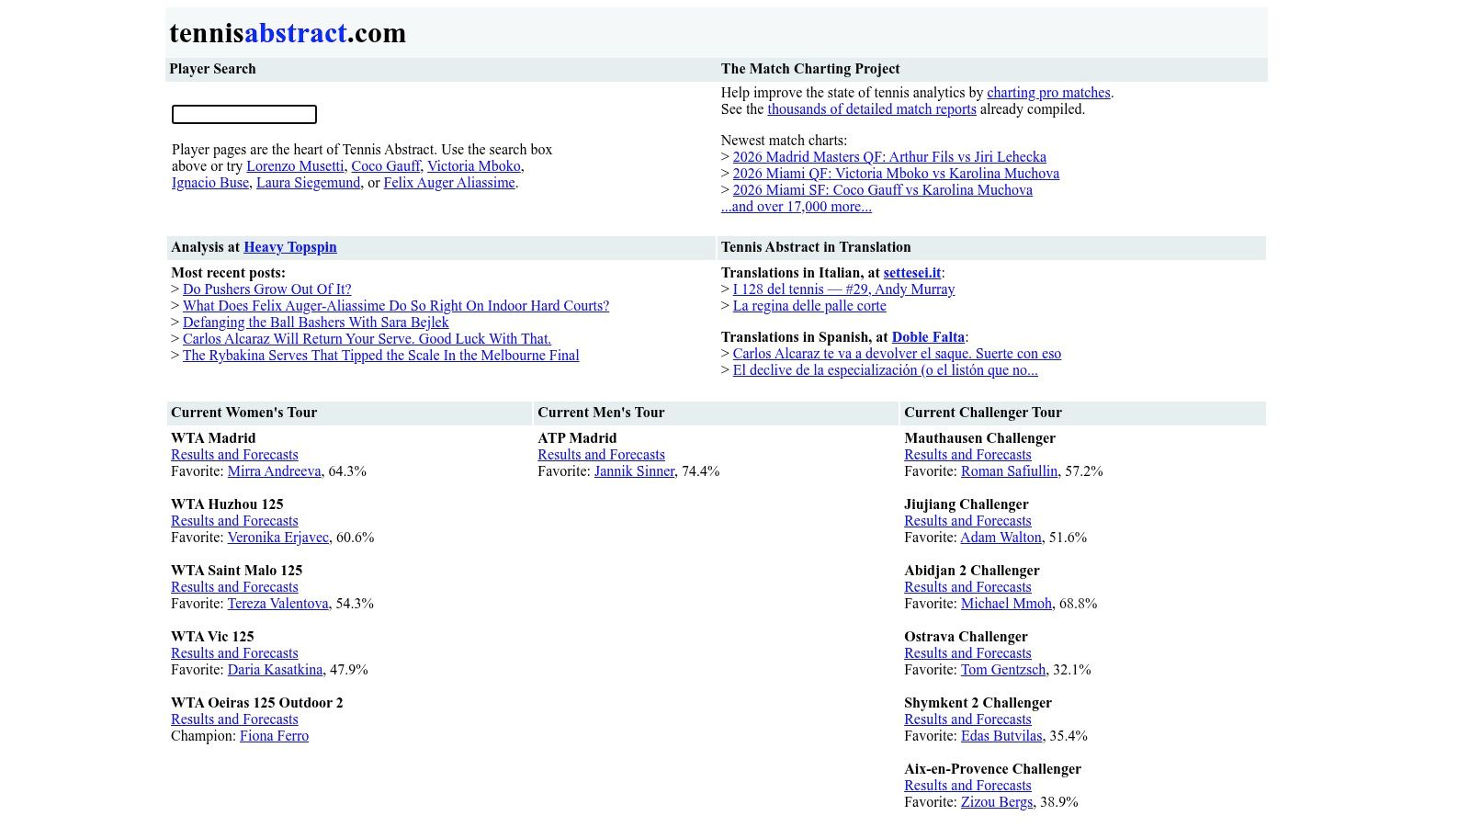Open WTA Madrid Results and Forecasts
The width and height of the screenshot is (1470, 827).
(x=234, y=455)
